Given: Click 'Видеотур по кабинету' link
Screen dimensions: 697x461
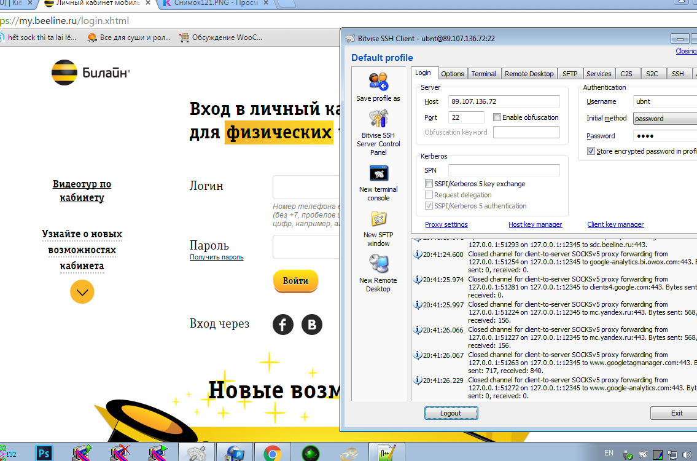Looking at the screenshot, I should click(x=82, y=191).
